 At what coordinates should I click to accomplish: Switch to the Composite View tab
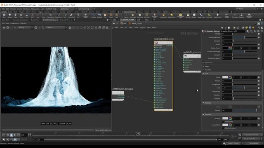click(x=64, y=20)
